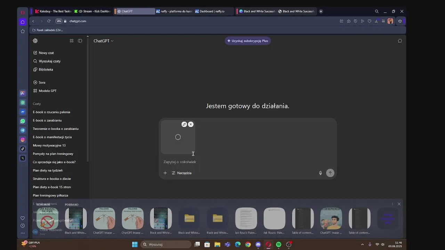Click the send arrow button
This screenshot has width=445, height=250.
coord(330,173)
